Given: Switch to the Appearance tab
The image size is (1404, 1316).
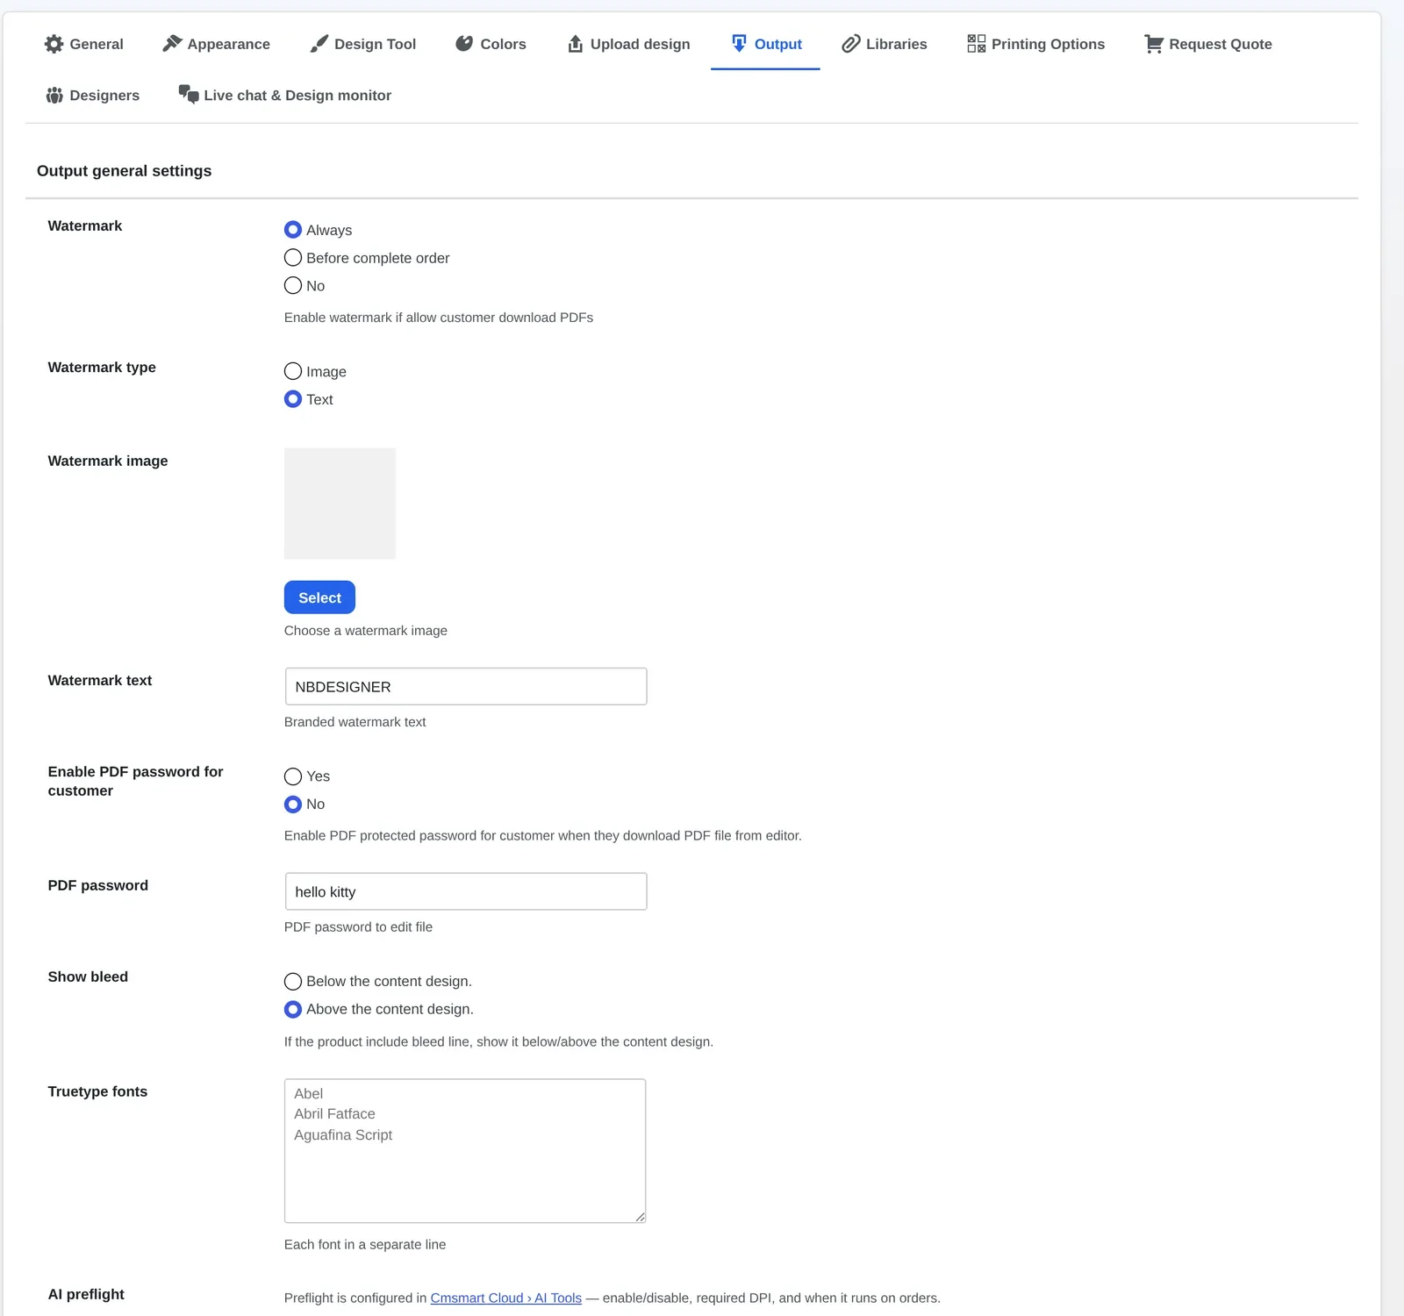Looking at the screenshot, I should (x=217, y=44).
